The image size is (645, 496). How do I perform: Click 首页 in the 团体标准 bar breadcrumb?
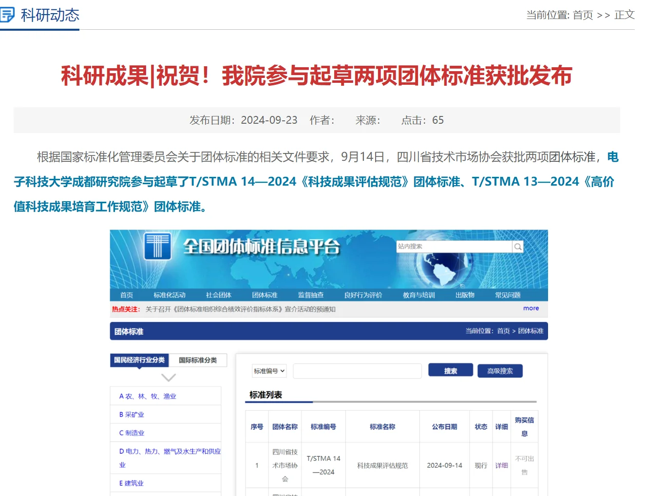(503, 331)
